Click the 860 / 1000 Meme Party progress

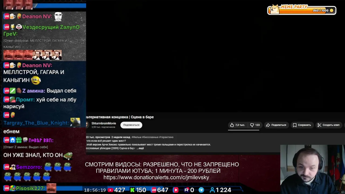point(321,11)
